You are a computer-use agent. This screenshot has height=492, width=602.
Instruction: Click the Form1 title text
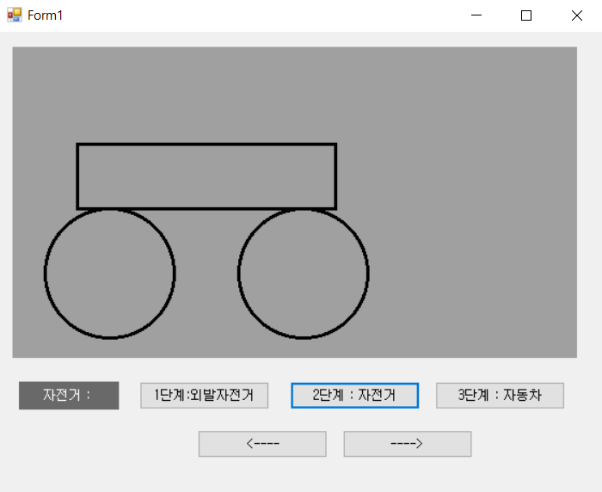[x=45, y=15]
